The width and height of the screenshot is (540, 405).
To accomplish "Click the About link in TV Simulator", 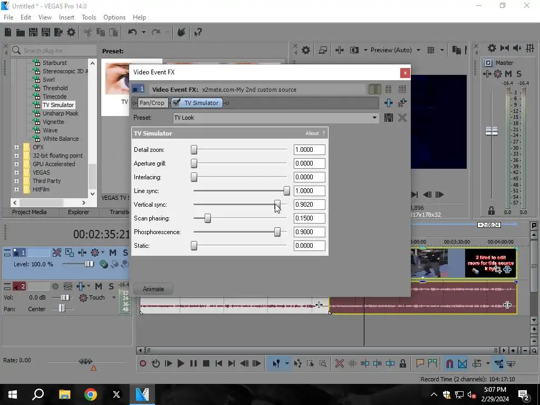I will click(x=312, y=133).
